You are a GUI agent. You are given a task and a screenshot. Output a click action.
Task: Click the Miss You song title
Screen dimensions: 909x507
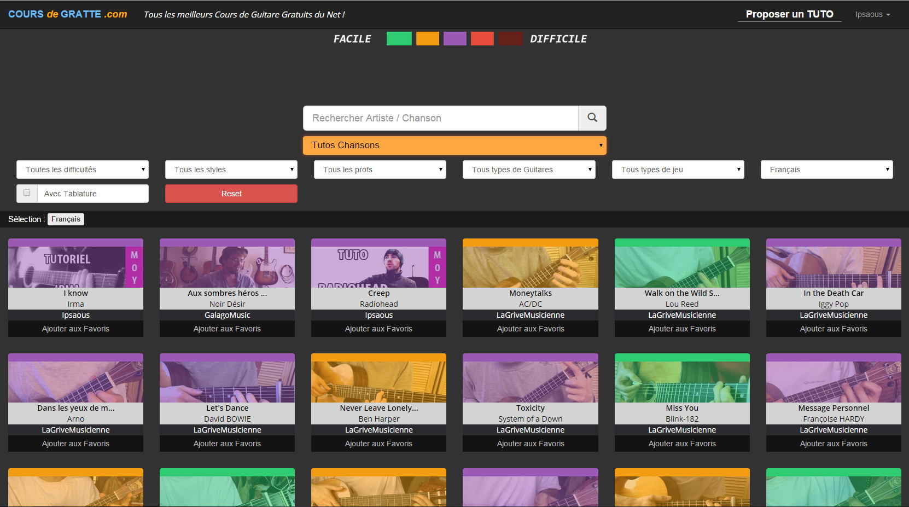(682, 408)
